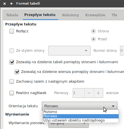Toggle Ze stylem strony checkbox

12,51
